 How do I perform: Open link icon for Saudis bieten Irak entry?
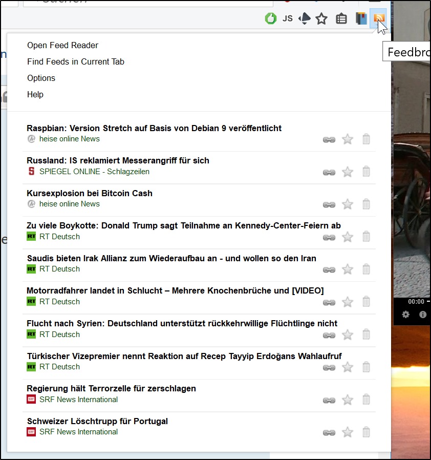[329, 269]
